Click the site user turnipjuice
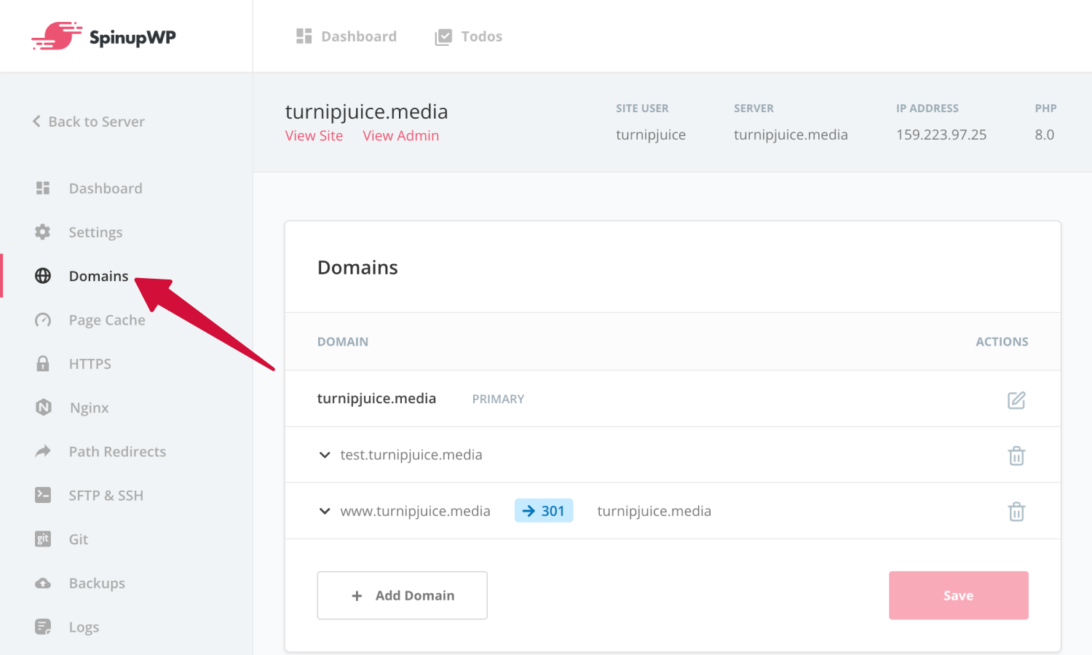The image size is (1092, 655). pyautogui.click(x=651, y=135)
